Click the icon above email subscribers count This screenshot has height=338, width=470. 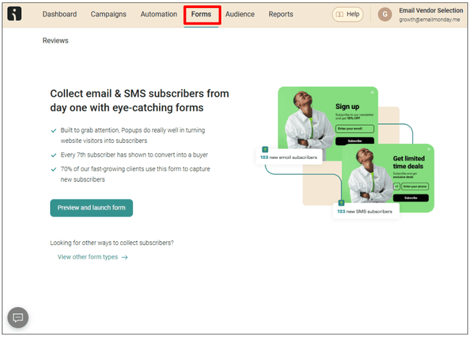(265, 149)
